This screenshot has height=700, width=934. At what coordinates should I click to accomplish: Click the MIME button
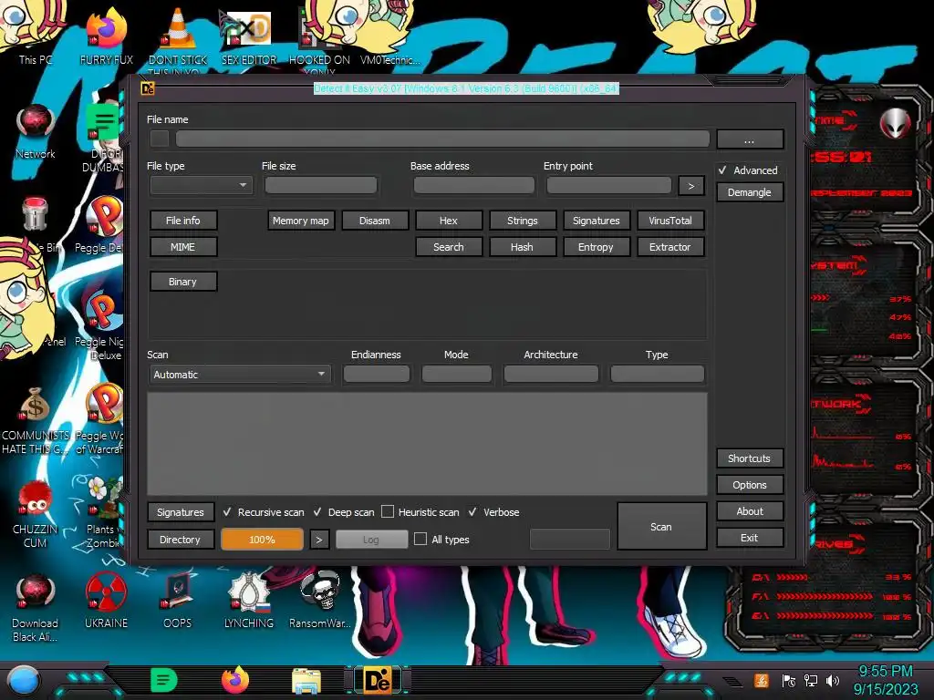(182, 247)
